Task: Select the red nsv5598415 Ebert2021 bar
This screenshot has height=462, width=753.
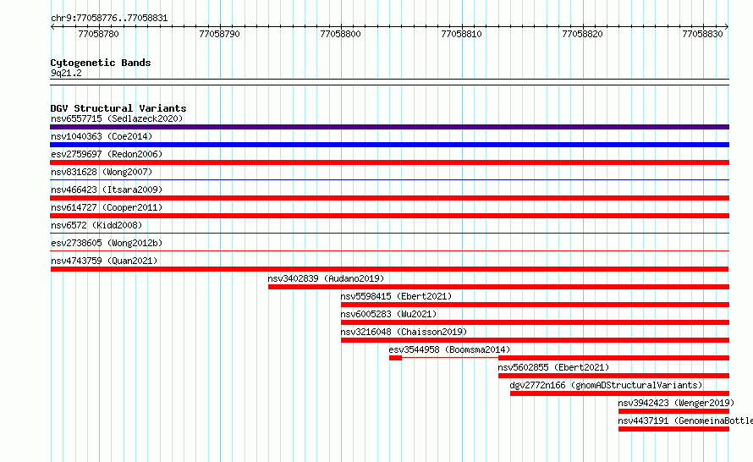Action: tap(535, 305)
